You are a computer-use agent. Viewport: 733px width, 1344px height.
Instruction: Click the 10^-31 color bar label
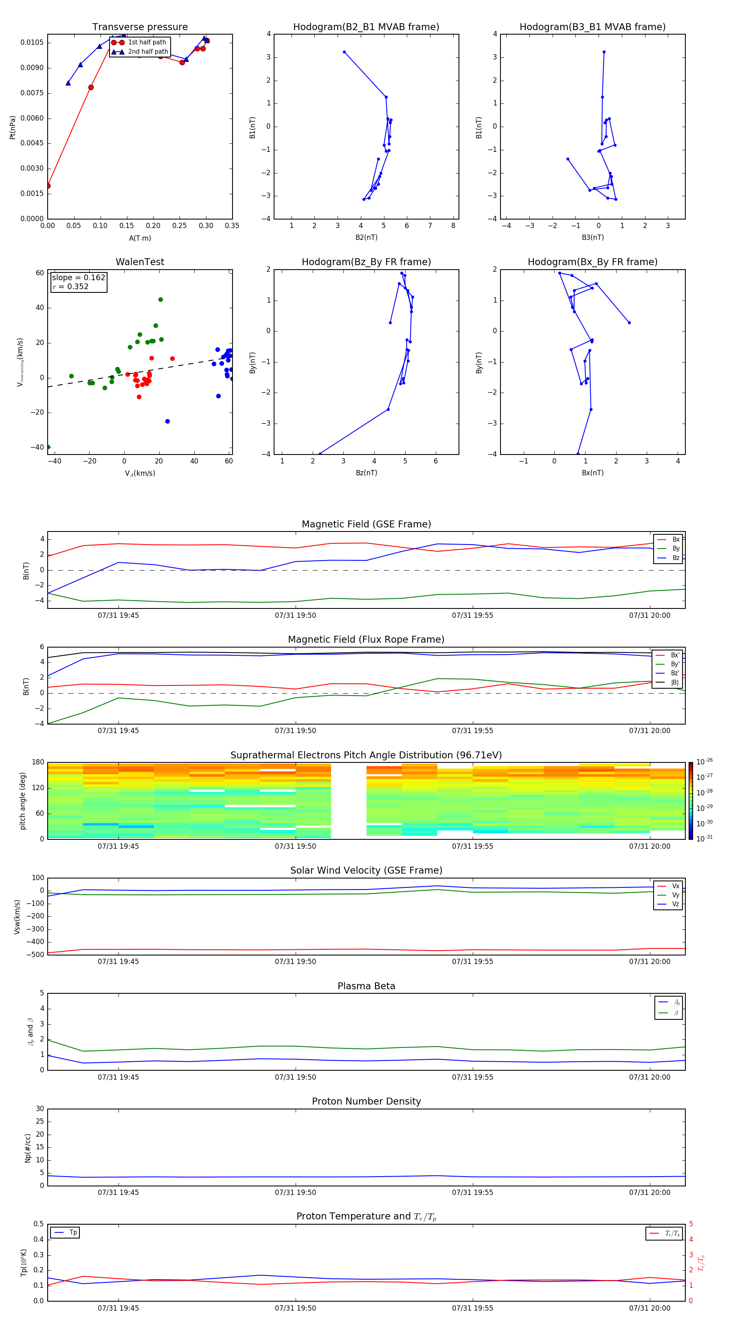click(x=704, y=839)
